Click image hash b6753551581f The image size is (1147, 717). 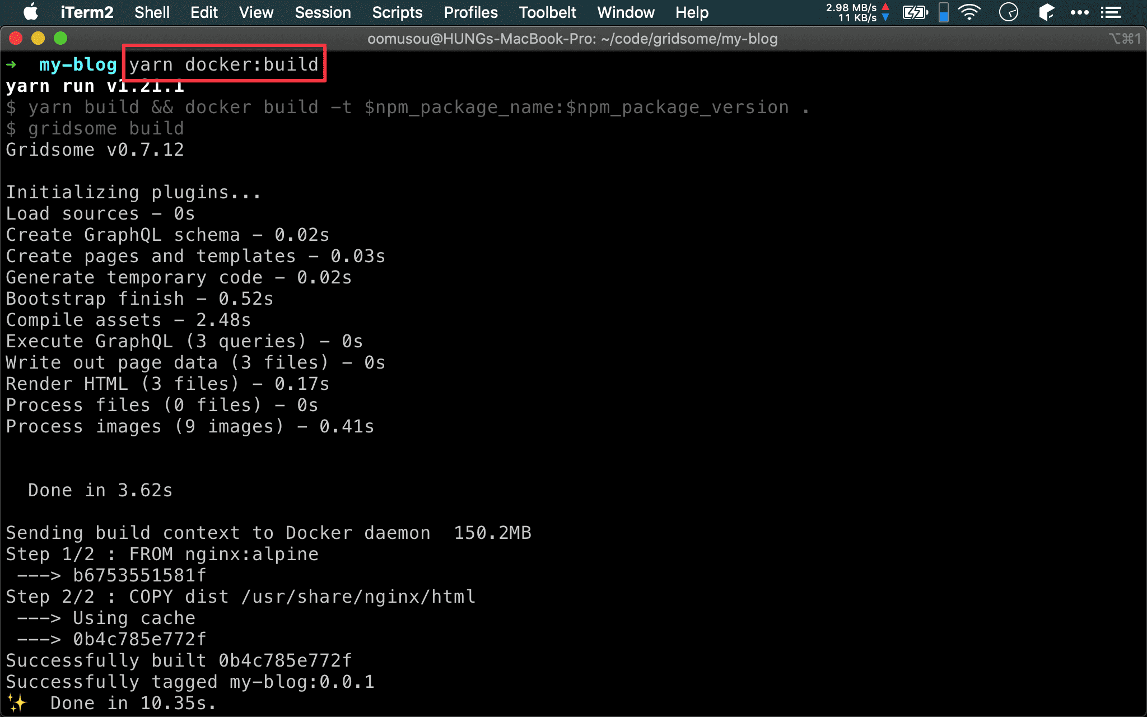139,576
